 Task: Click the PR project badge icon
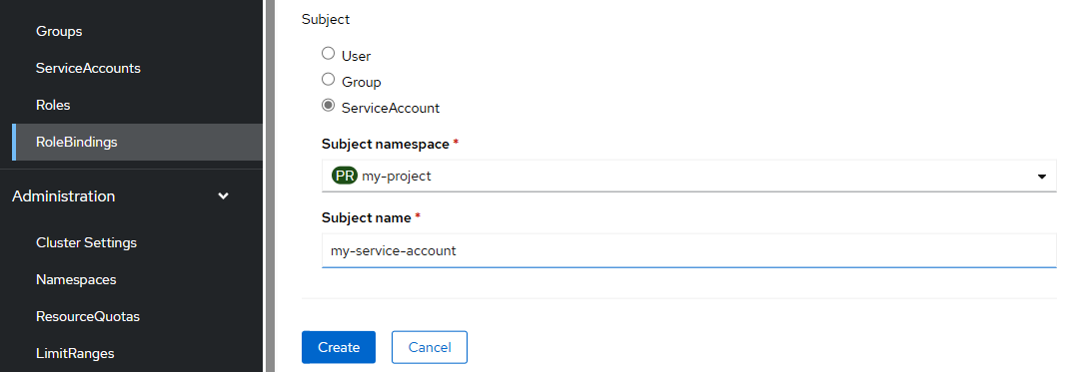[345, 177]
